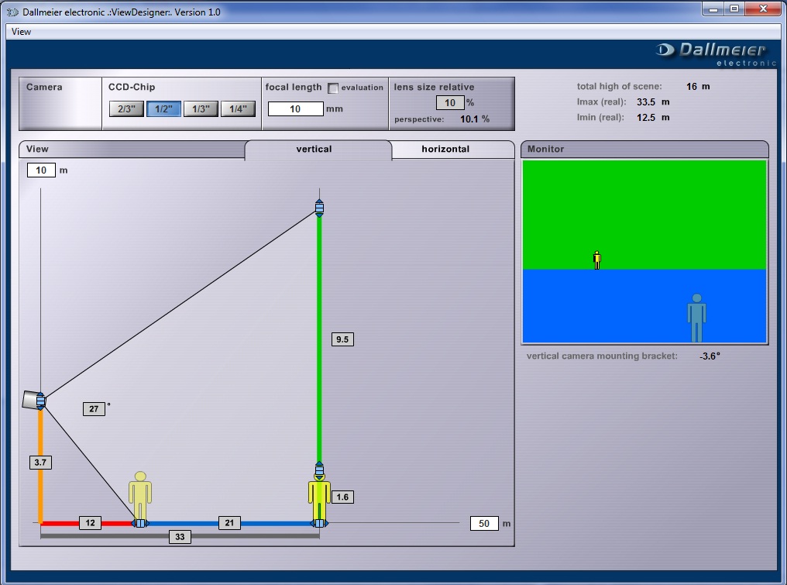Click the 3.7 camera height label
The width and height of the screenshot is (787, 585).
pos(40,463)
